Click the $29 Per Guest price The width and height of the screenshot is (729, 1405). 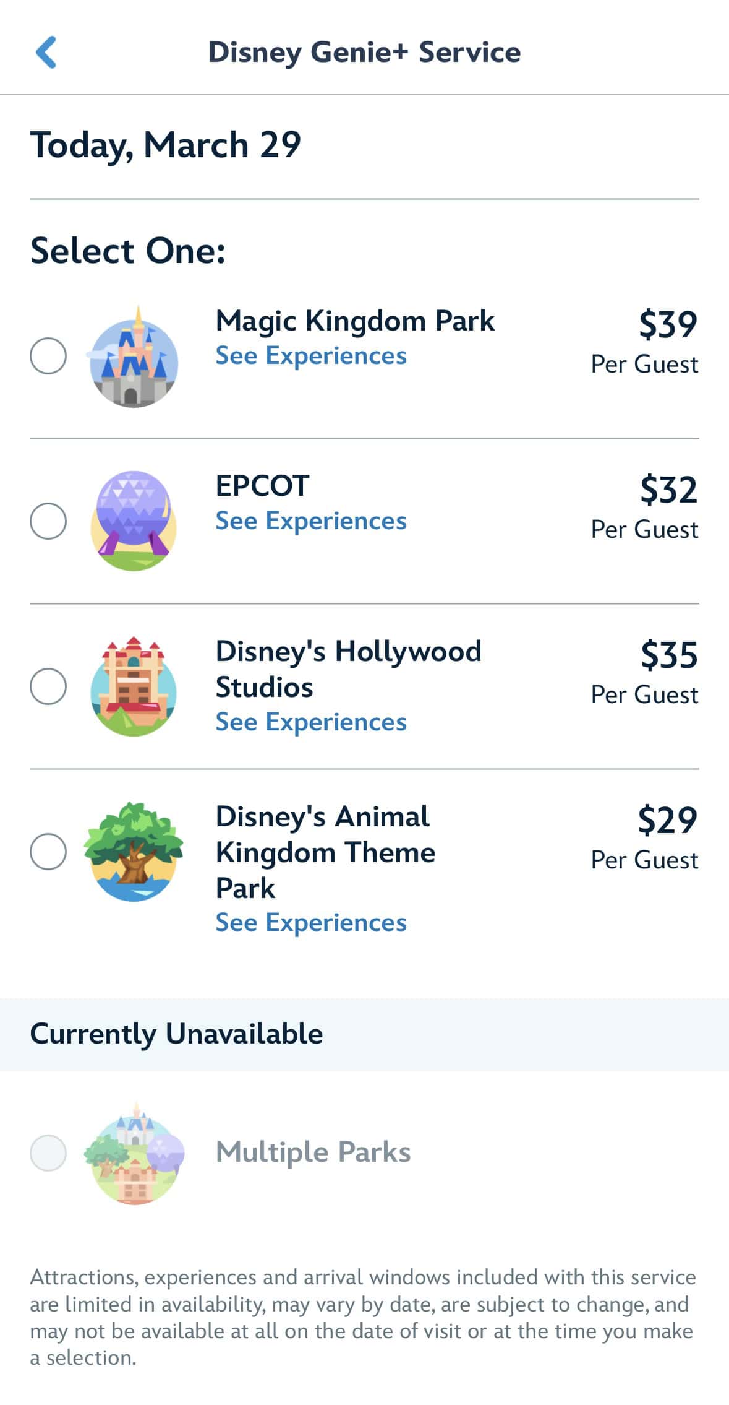(645, 837)
